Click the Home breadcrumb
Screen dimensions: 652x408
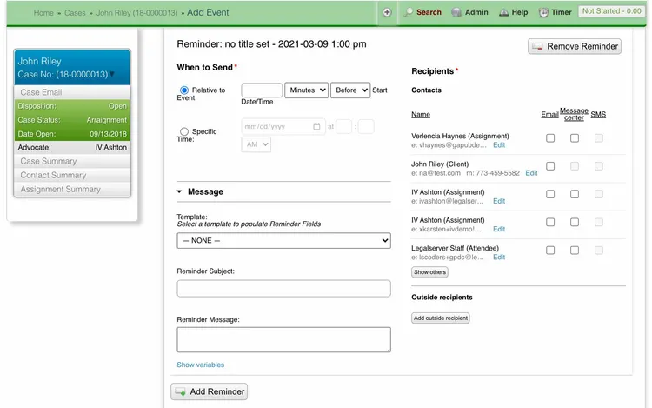tap(43, 13)
